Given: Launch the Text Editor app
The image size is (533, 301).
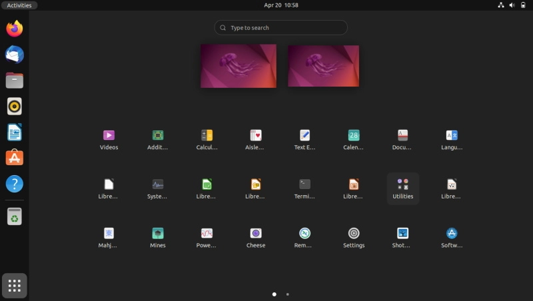Looking at the screenshot, I should click(304, 140).
